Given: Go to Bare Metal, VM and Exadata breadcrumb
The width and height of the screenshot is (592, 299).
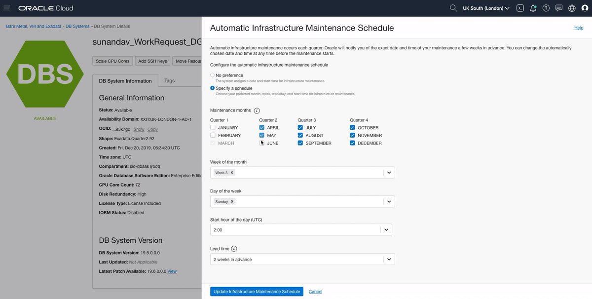Looking at the screenshot, I should (x=34, y=26).
